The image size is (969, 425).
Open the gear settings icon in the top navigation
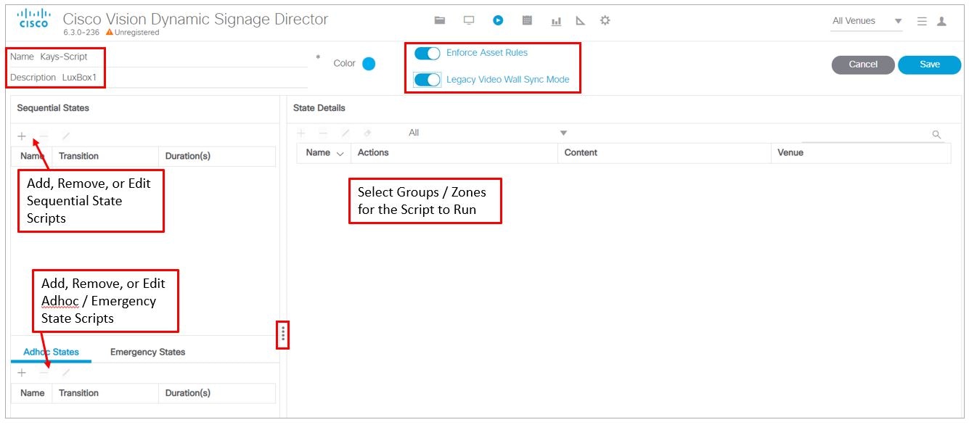(605, 20)
